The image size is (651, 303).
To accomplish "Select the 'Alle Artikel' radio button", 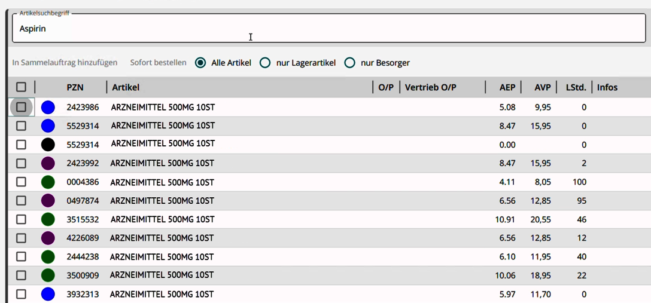I will [200, 63].
